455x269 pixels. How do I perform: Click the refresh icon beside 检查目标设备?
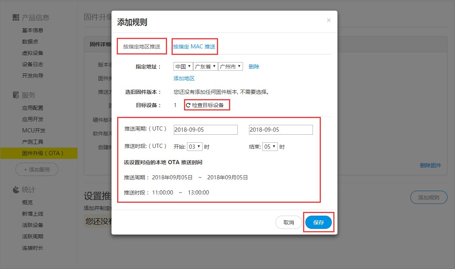[x=188, y=105]
